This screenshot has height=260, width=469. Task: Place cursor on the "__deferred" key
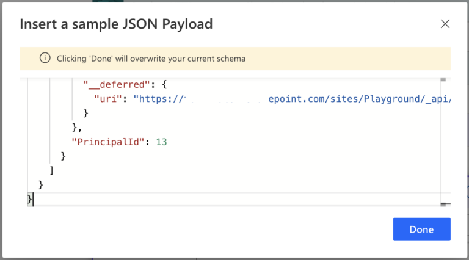[116, 85]
